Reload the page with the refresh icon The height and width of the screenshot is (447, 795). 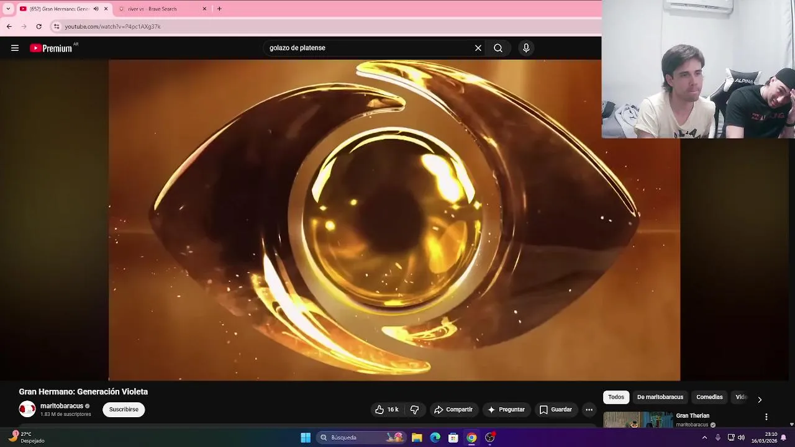click(39, 27)
